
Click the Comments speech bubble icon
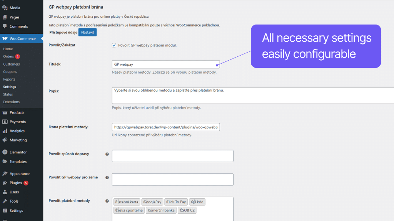[x=5, y=26]
